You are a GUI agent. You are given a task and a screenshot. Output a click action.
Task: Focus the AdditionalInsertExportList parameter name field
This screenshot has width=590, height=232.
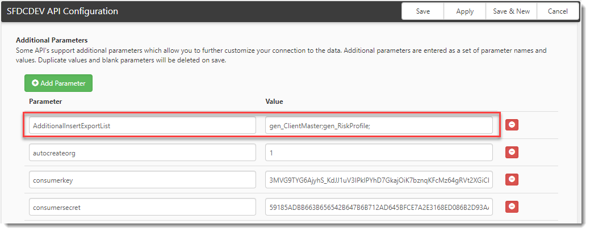[x=143, y=125]
